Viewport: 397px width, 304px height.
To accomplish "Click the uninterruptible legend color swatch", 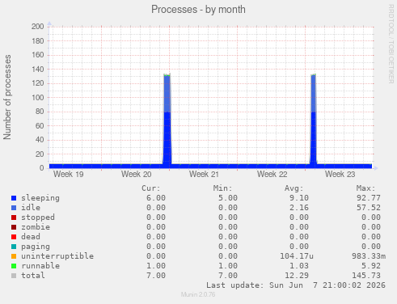I will (14, 256).
